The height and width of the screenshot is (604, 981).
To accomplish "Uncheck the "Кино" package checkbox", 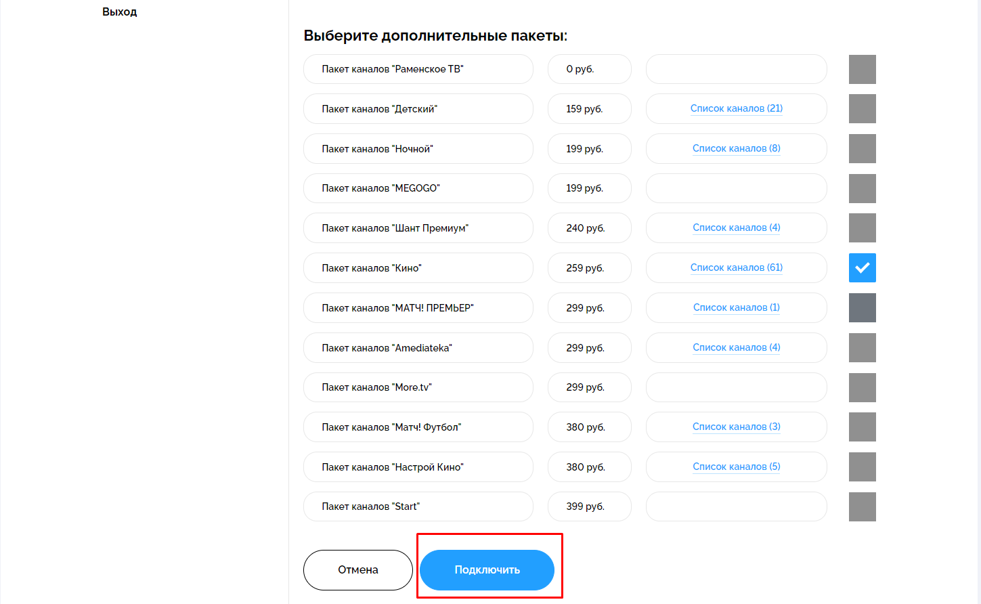I will [x=862, y=268].
